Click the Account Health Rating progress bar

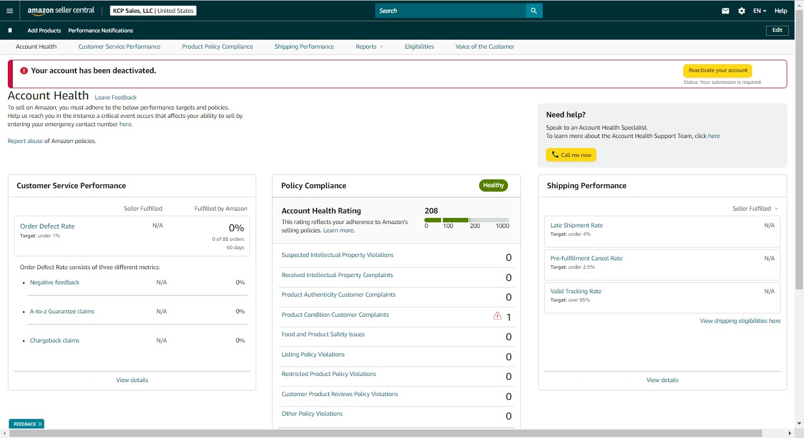pyautogui.click(x=467, y=220)
